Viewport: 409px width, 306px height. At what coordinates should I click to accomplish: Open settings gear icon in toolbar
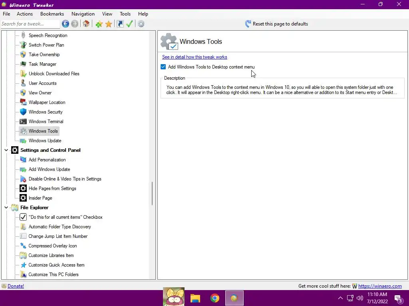141,24
